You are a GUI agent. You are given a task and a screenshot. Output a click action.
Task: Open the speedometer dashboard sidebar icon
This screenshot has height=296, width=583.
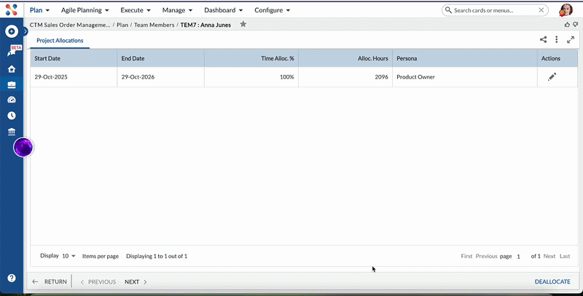click(12, 100)
